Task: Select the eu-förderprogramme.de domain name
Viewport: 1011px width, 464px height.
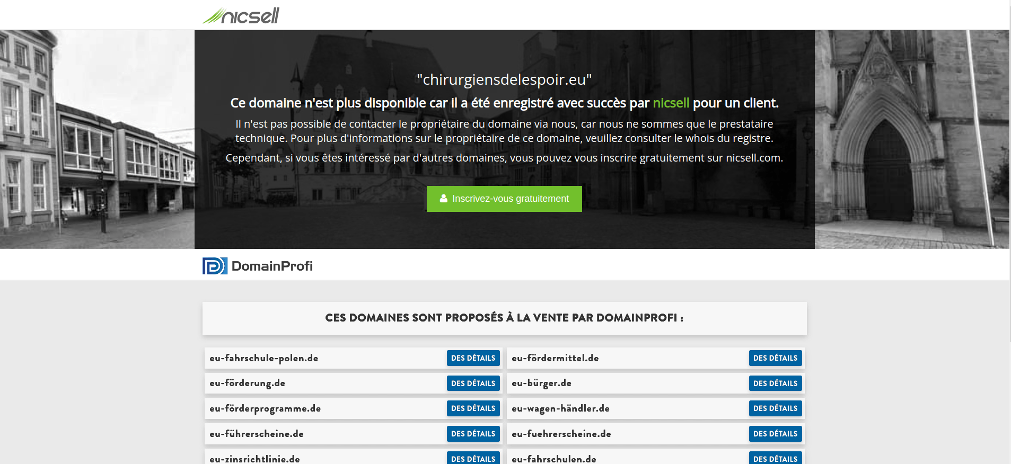Action: pos(265,408)
